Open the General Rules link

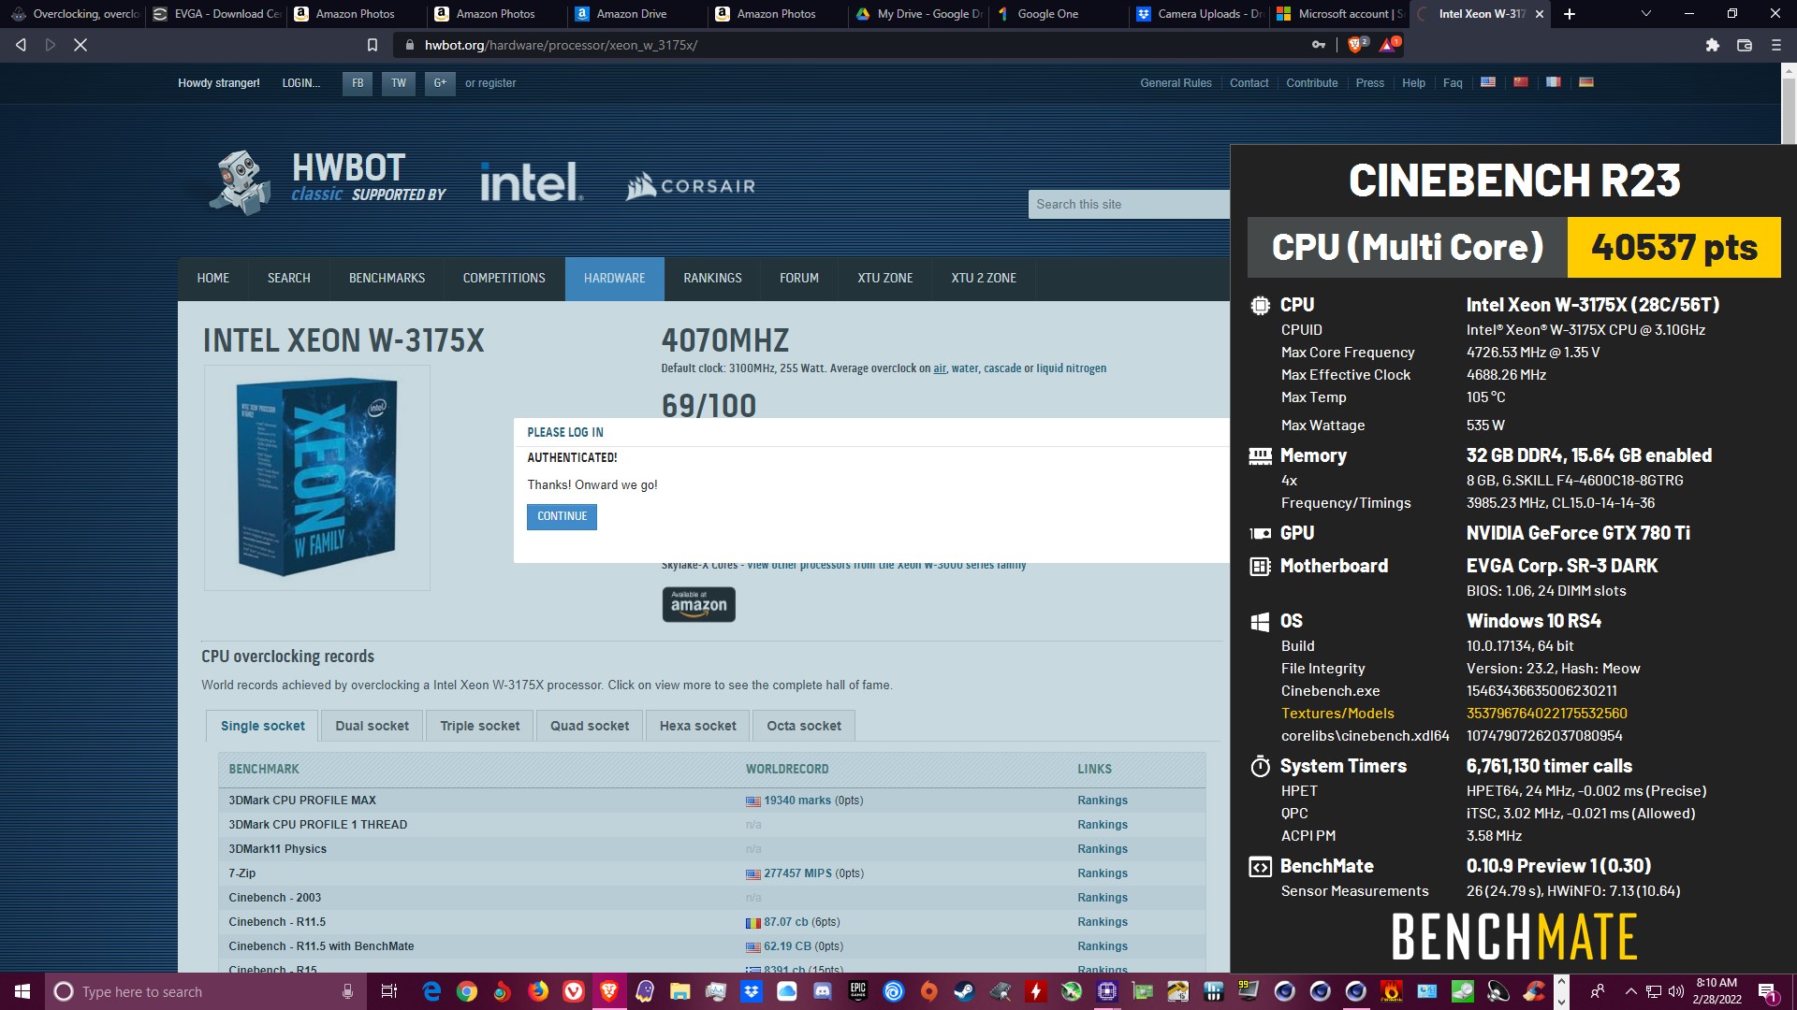pyautogui.click(x=1176, y=83)
